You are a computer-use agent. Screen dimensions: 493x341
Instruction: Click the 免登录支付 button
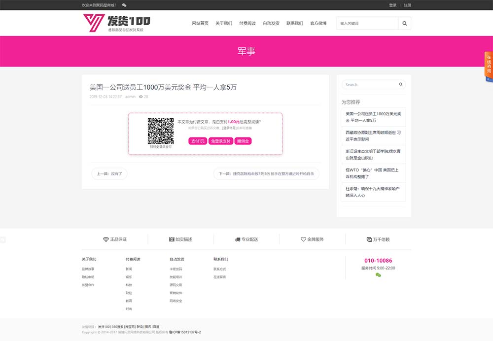pos(221,141)
